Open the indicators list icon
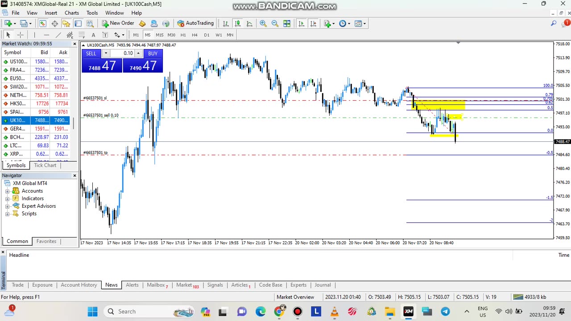This screenshot has height=321, width=571. tap(327, 23)
